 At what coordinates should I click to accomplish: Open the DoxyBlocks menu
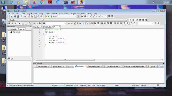click(x=81, y=14)
